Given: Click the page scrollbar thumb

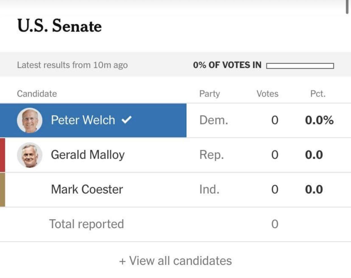Looking at the screenshot, I should (x=347, y=7).
